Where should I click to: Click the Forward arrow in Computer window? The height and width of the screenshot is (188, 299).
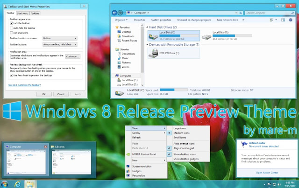click(120, 13)
